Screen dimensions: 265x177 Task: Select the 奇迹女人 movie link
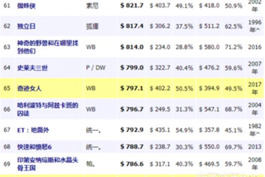[x=29, y=88]
